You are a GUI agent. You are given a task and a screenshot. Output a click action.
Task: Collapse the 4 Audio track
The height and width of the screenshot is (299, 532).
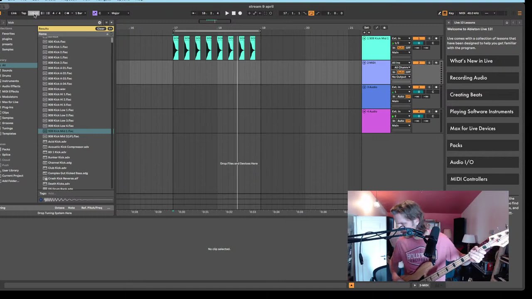click(x=364, y=112)
